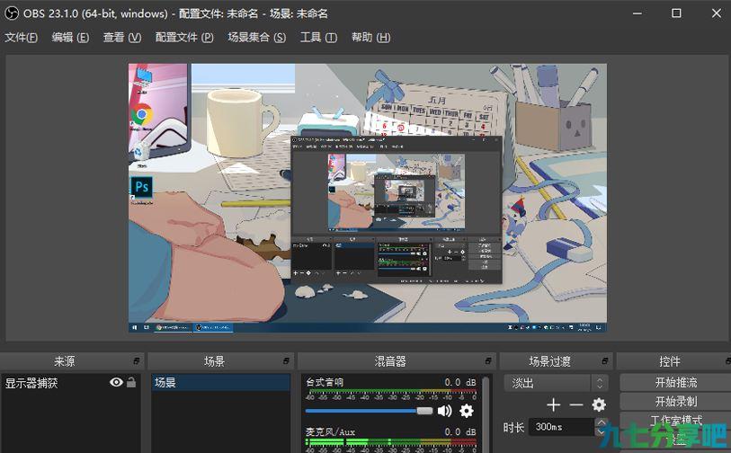Open the 配置文件(P) menu
This screenshot has width=731, height=453.
tap(184, 37)
